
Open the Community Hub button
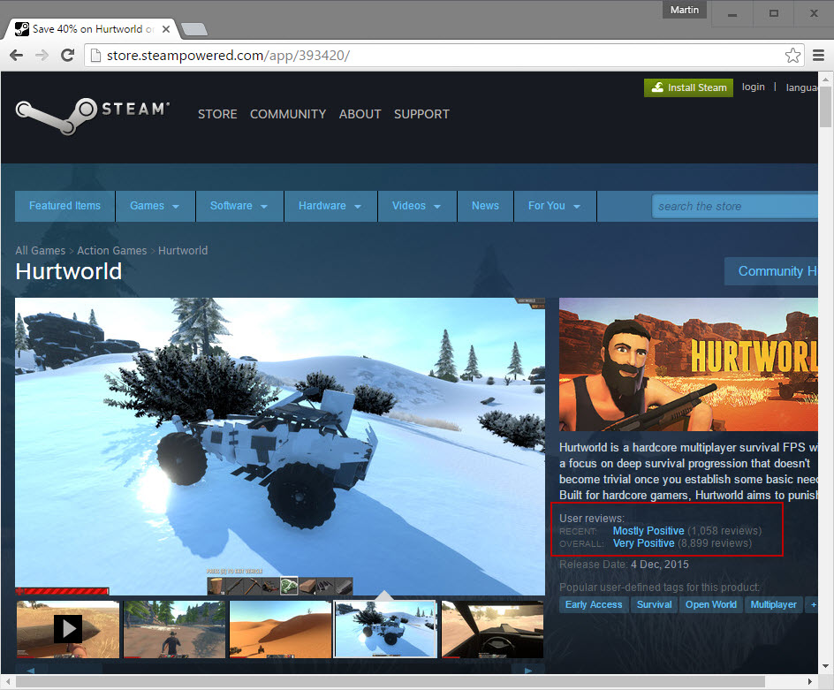pyautogui.click(x=771, y=271)
